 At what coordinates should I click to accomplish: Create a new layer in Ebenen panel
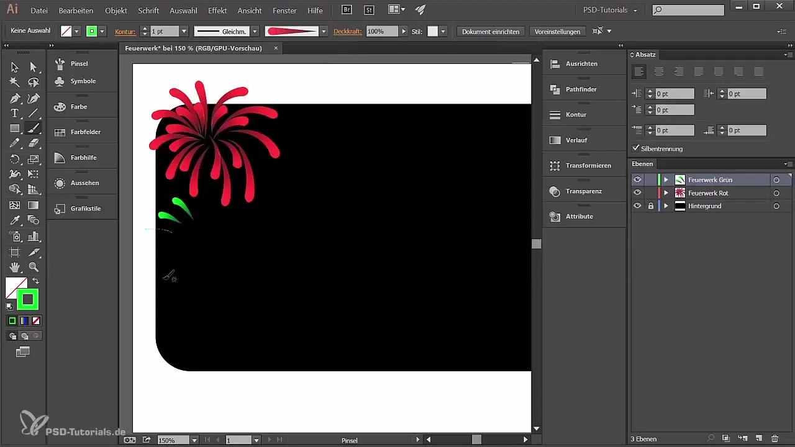click(x=758, y=439)
